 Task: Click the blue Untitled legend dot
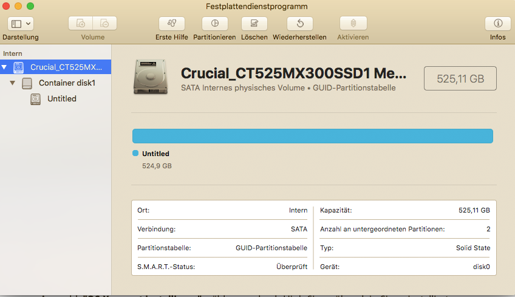[x=135, y=153]
